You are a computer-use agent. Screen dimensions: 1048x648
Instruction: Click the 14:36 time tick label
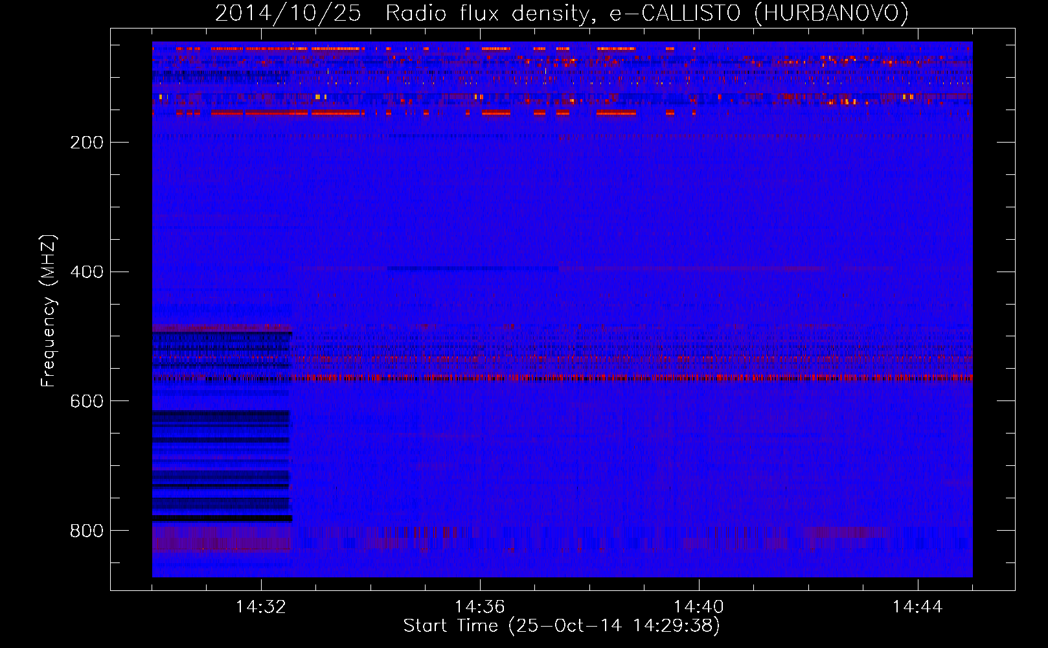pos(480,607)
